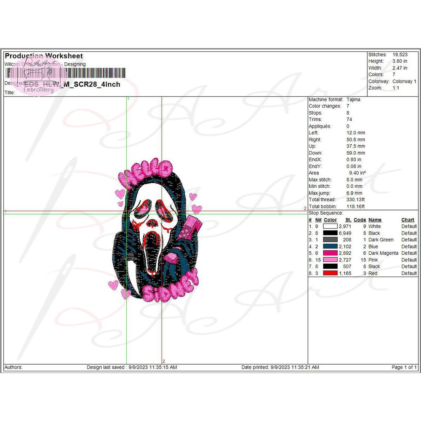Click the 'Name' column header
This screenshot has height=421, width=421.
pos(375,220)
